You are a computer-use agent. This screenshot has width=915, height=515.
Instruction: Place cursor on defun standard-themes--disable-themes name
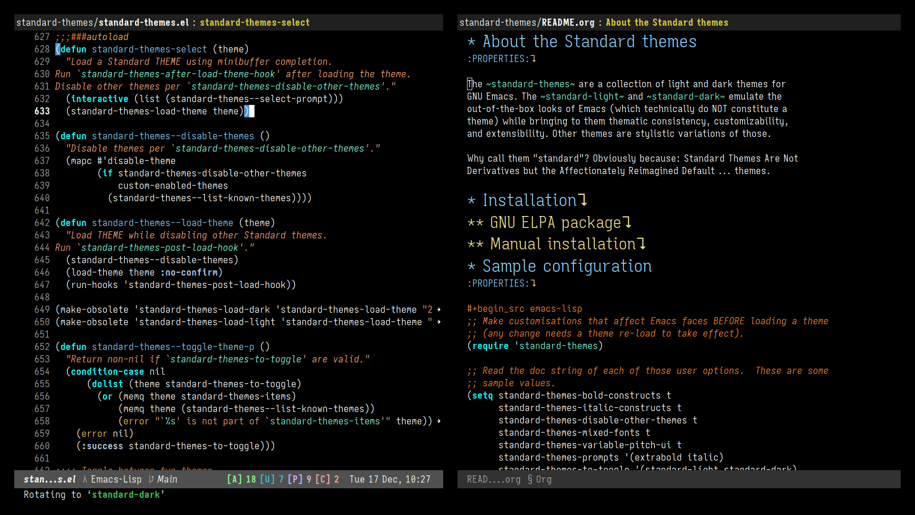173,136
